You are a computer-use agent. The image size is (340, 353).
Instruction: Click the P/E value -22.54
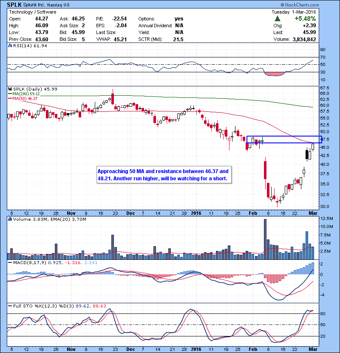[x=119, y=19]
